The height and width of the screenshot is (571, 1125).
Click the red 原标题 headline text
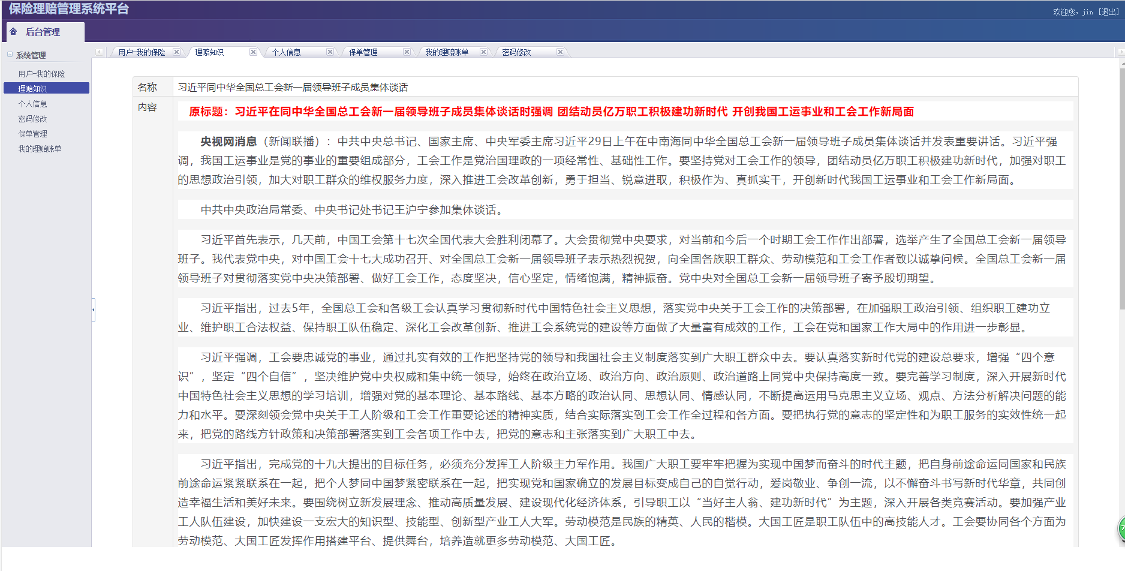click(551, 112)
